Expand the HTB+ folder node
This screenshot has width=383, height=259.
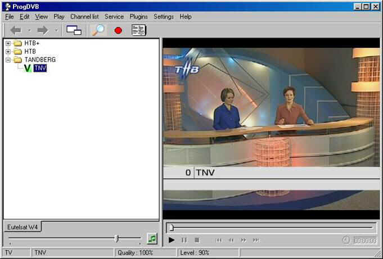pos(8,43)
